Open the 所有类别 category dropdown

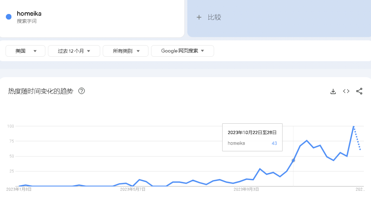[x=126, y=51]
